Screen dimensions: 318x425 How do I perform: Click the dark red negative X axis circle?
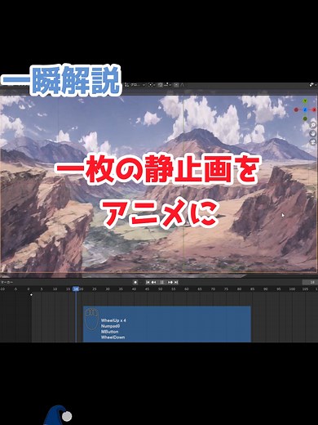[296, 110]
